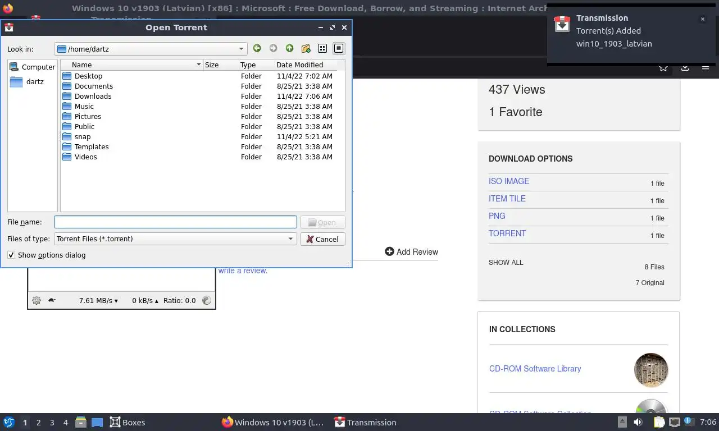Open Firefox downloads icon

pyautogui.click(x=685, y=67)
